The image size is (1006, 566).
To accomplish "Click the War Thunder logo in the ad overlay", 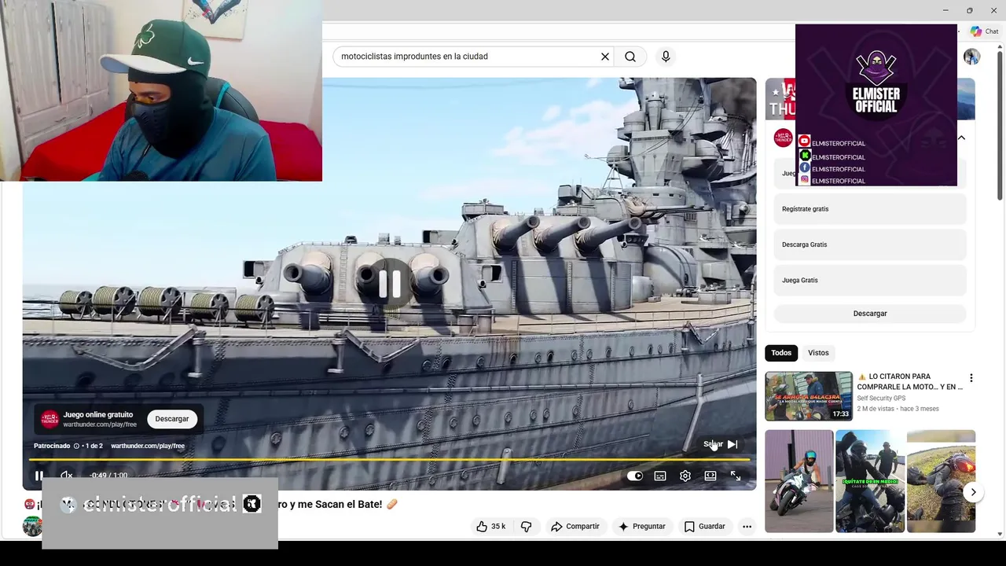I will 50,419.
